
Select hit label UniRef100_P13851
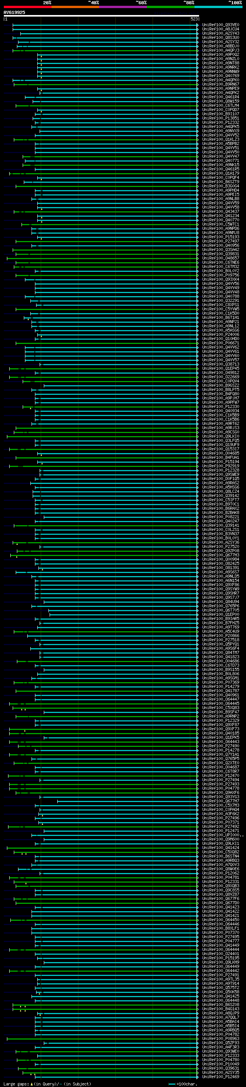[x=221, y=118]
